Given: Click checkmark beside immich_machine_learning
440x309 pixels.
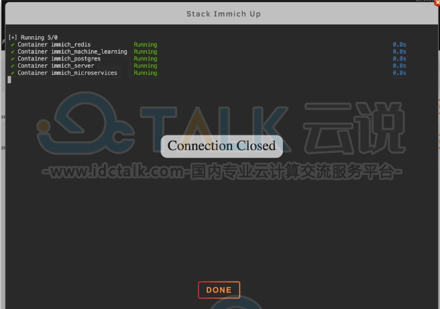Looking at the screenshot, I should point(12,52).
